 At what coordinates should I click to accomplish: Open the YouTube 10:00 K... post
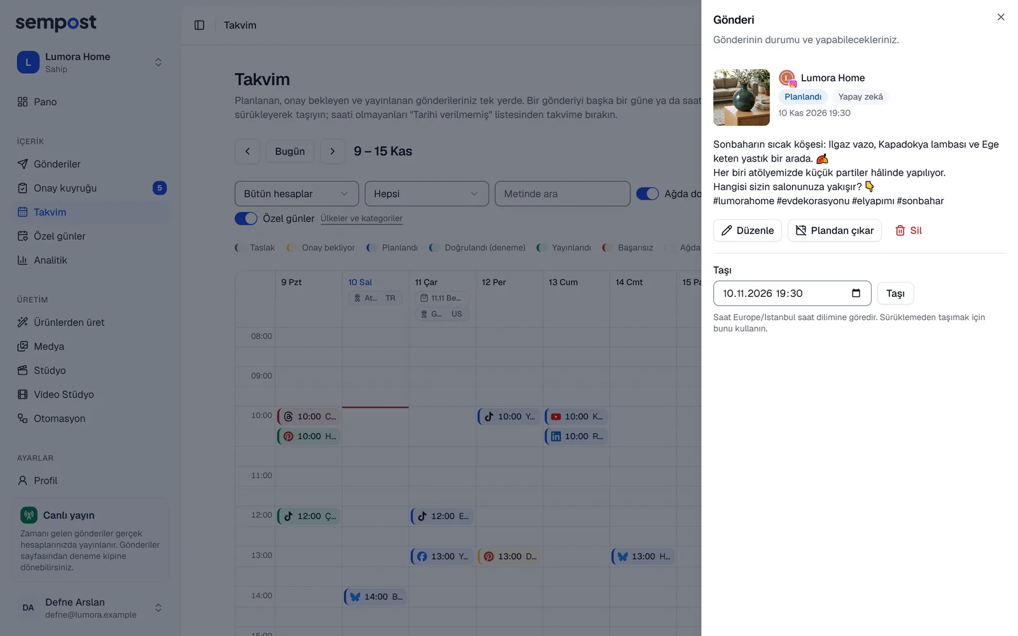[576, 417]
